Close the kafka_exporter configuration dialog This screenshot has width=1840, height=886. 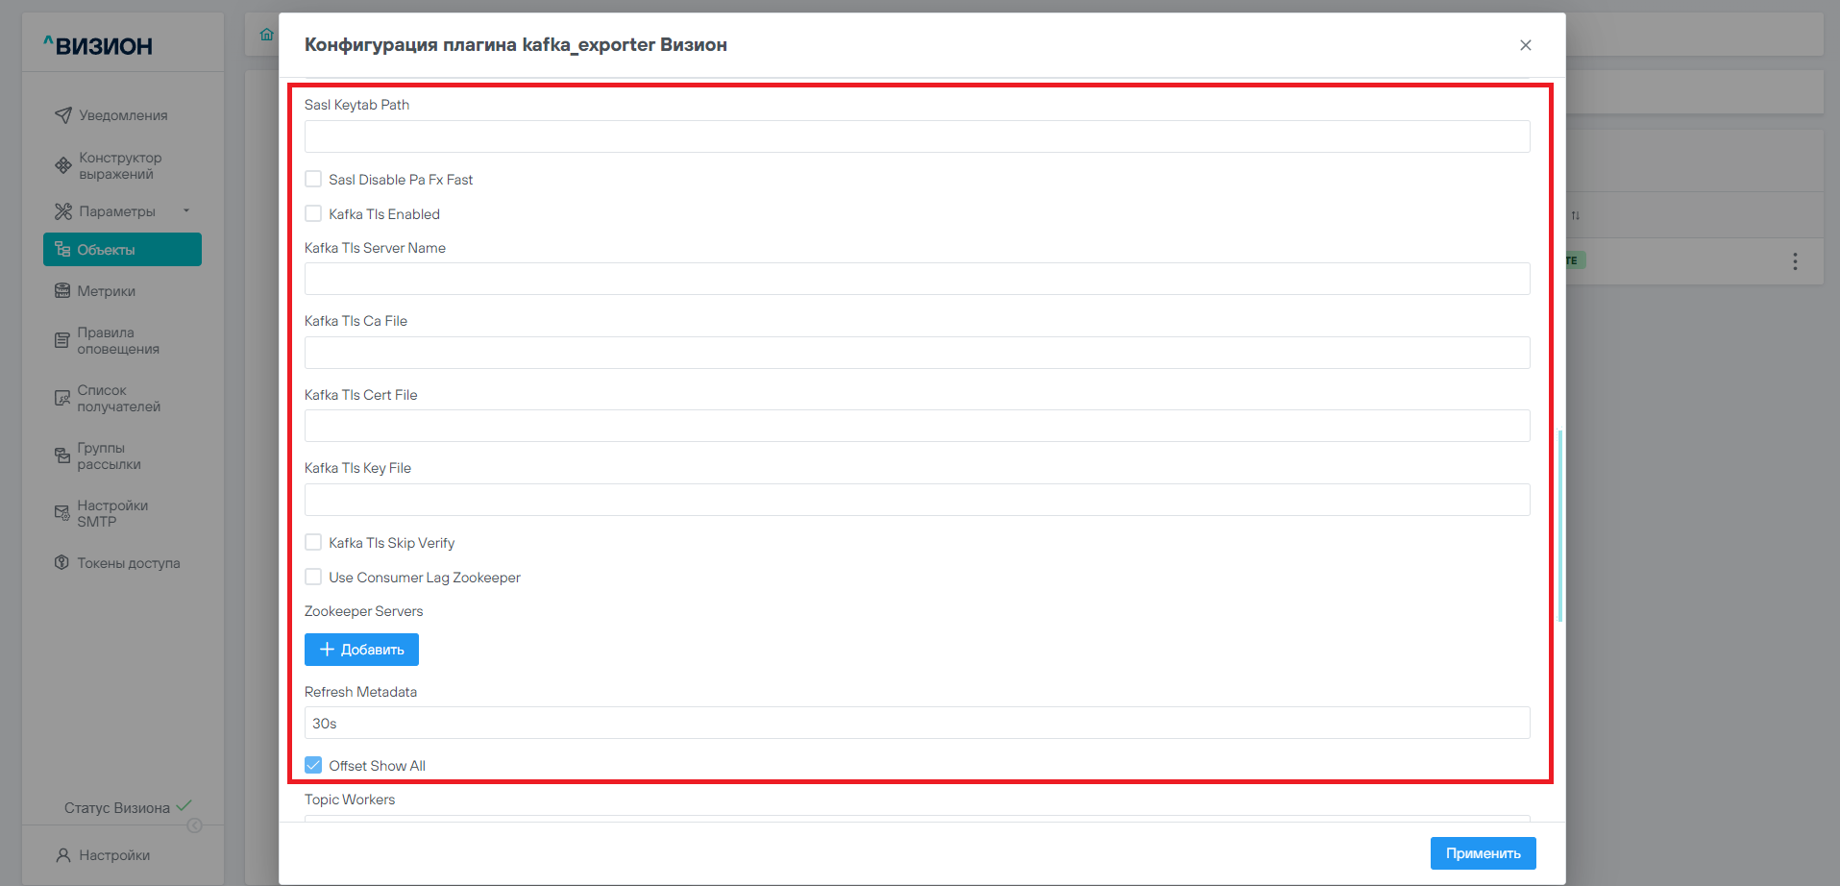(x=1526, y=45)
